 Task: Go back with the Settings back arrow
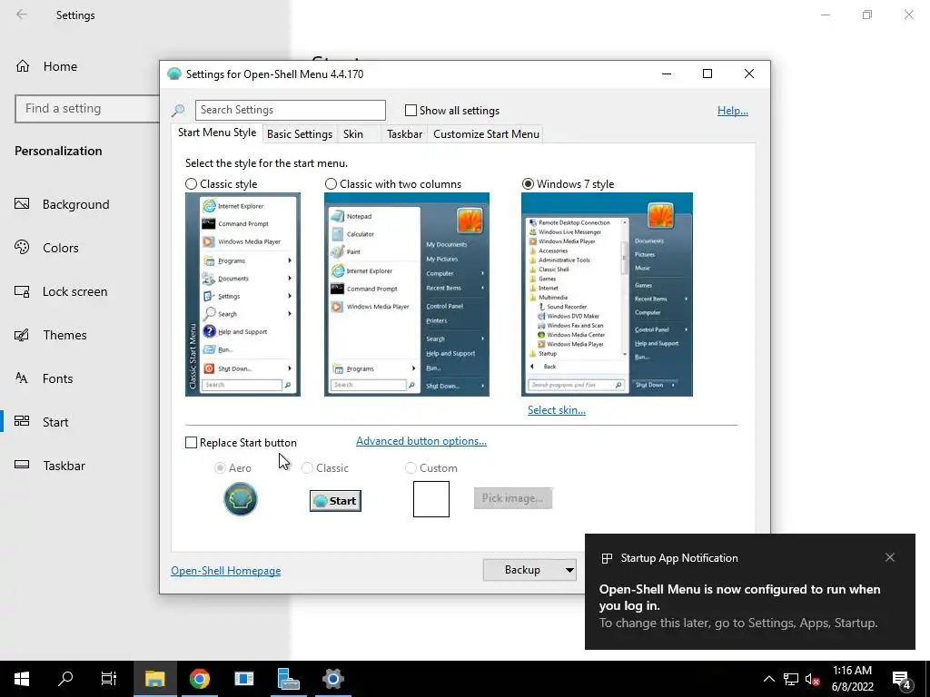click(22, 15)
